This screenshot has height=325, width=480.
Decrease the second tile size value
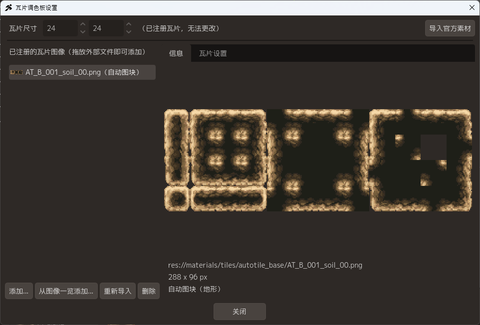click(129, 32)
